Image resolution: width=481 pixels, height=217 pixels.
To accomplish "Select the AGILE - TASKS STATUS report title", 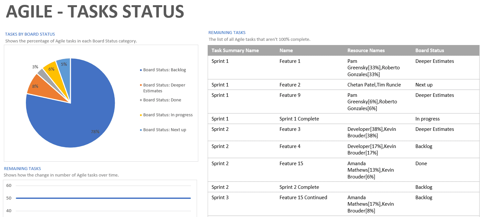I will tap(95, 12).
